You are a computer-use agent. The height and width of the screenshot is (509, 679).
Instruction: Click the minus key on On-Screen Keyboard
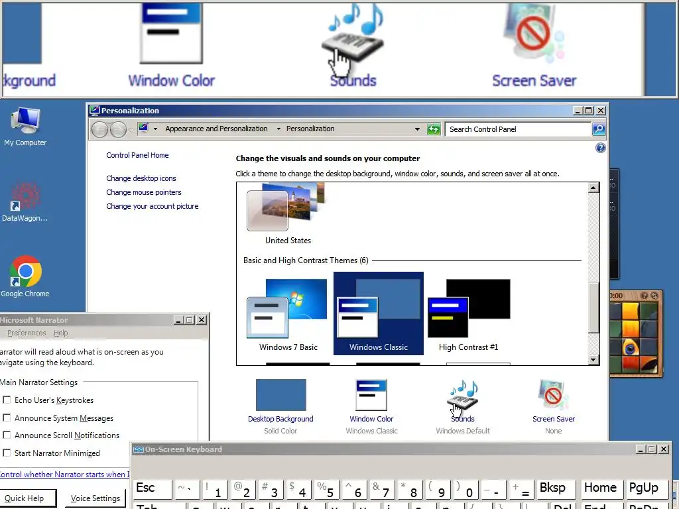click(493, 490)
